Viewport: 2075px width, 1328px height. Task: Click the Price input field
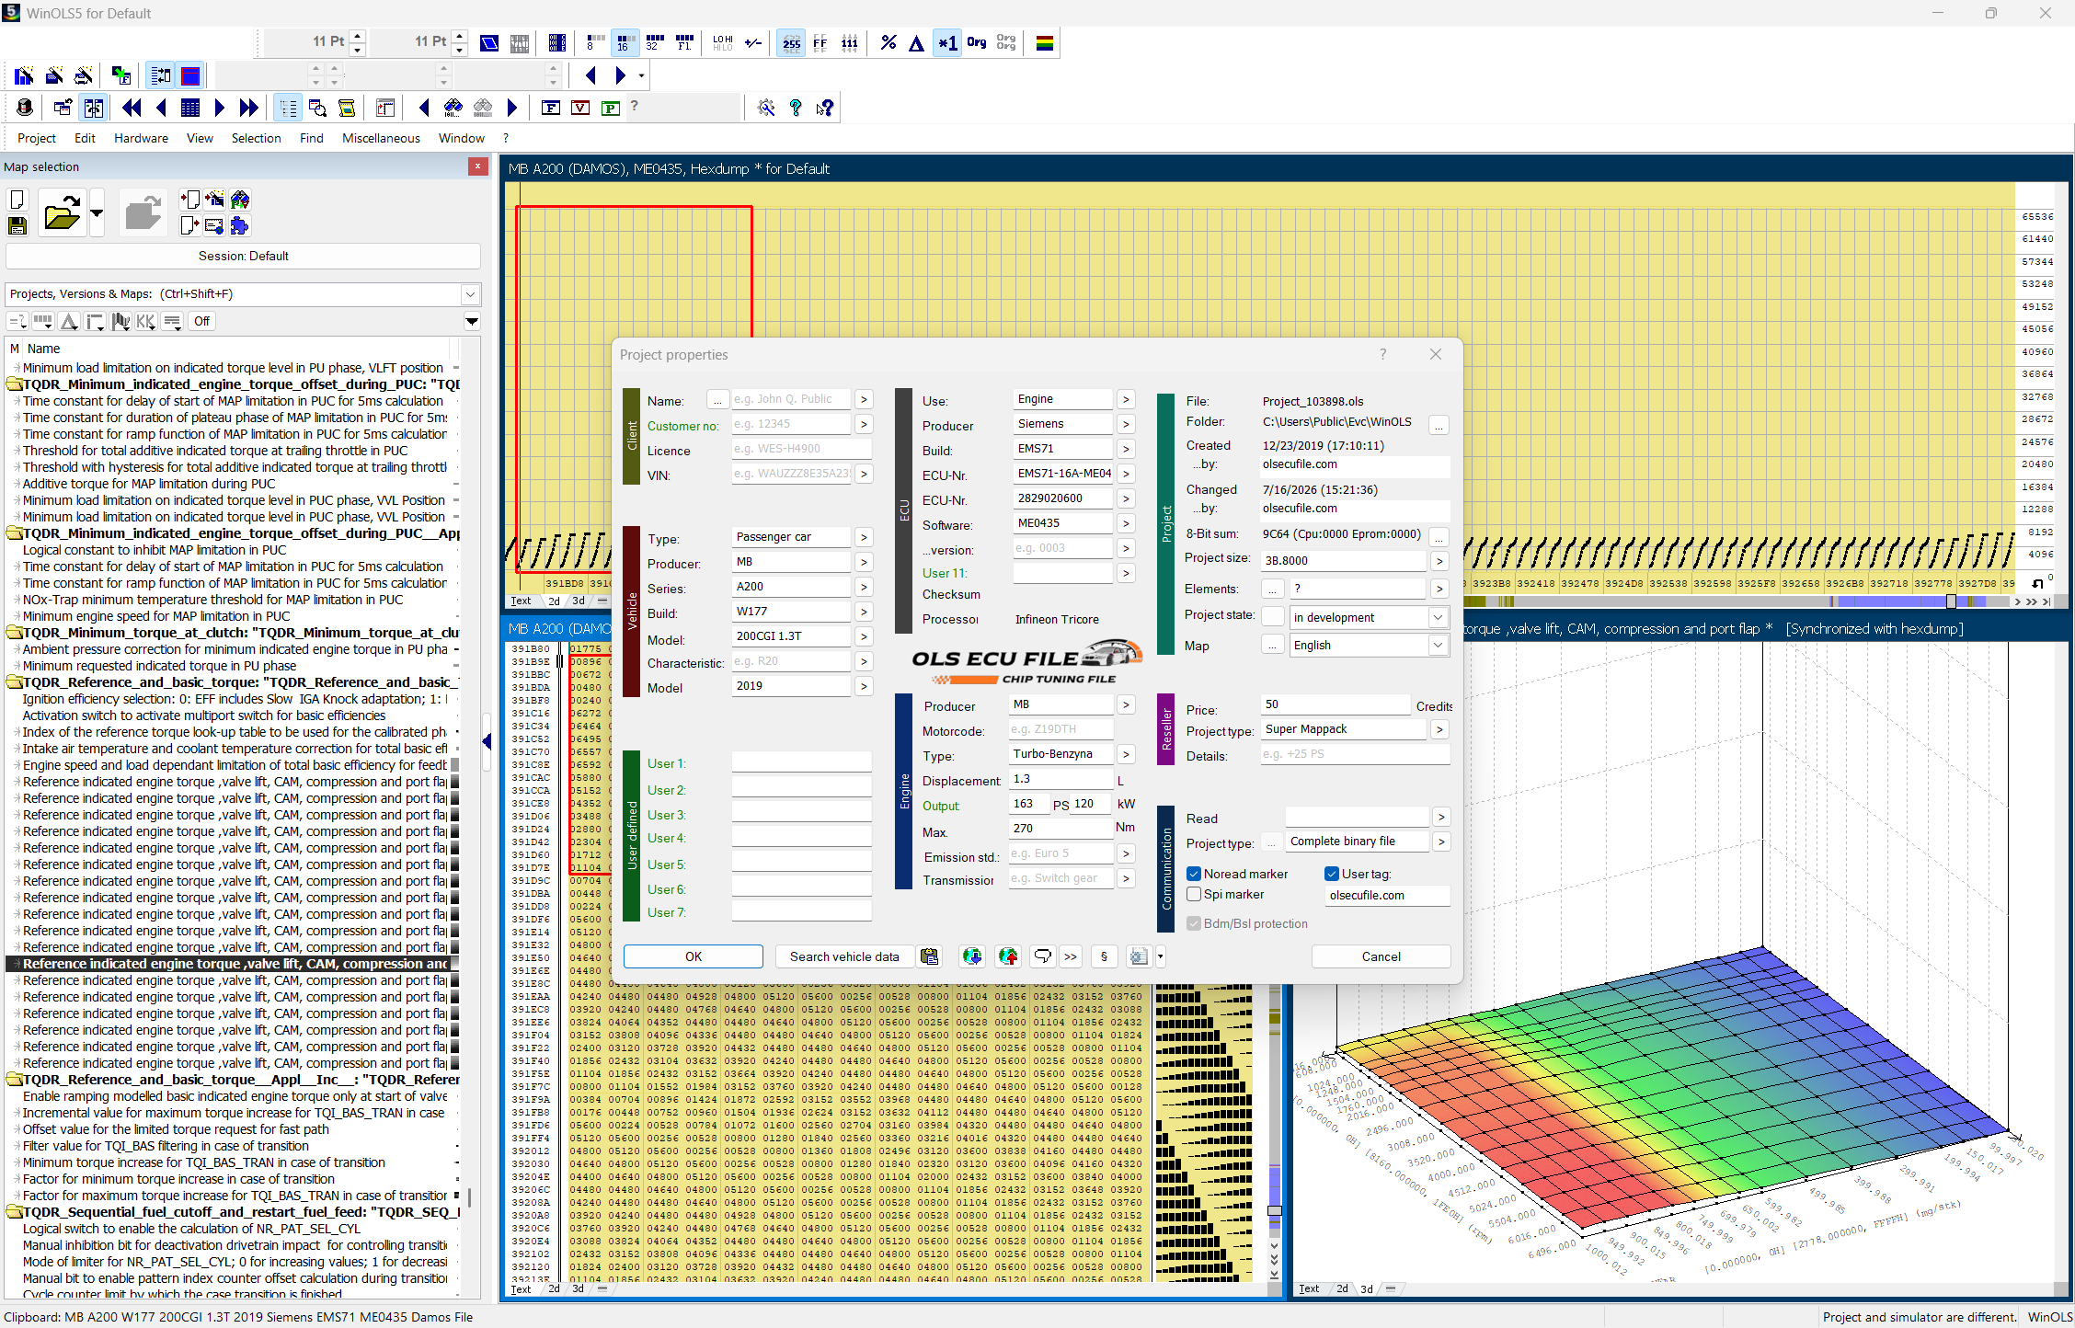tap(1336, 704)
